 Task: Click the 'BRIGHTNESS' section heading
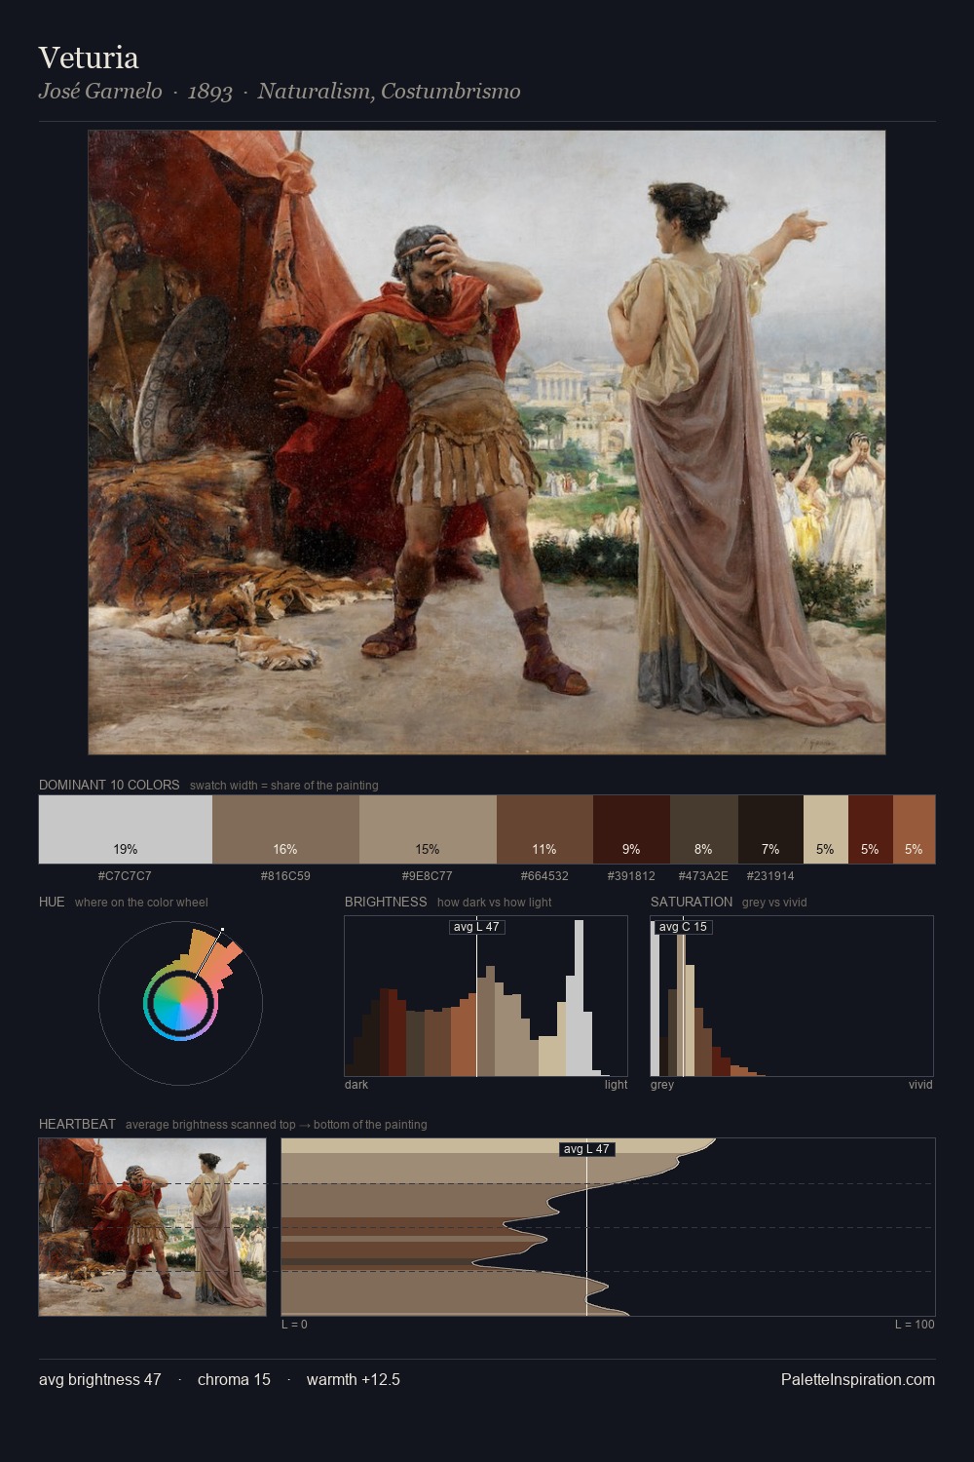click(x=386, y=902)
